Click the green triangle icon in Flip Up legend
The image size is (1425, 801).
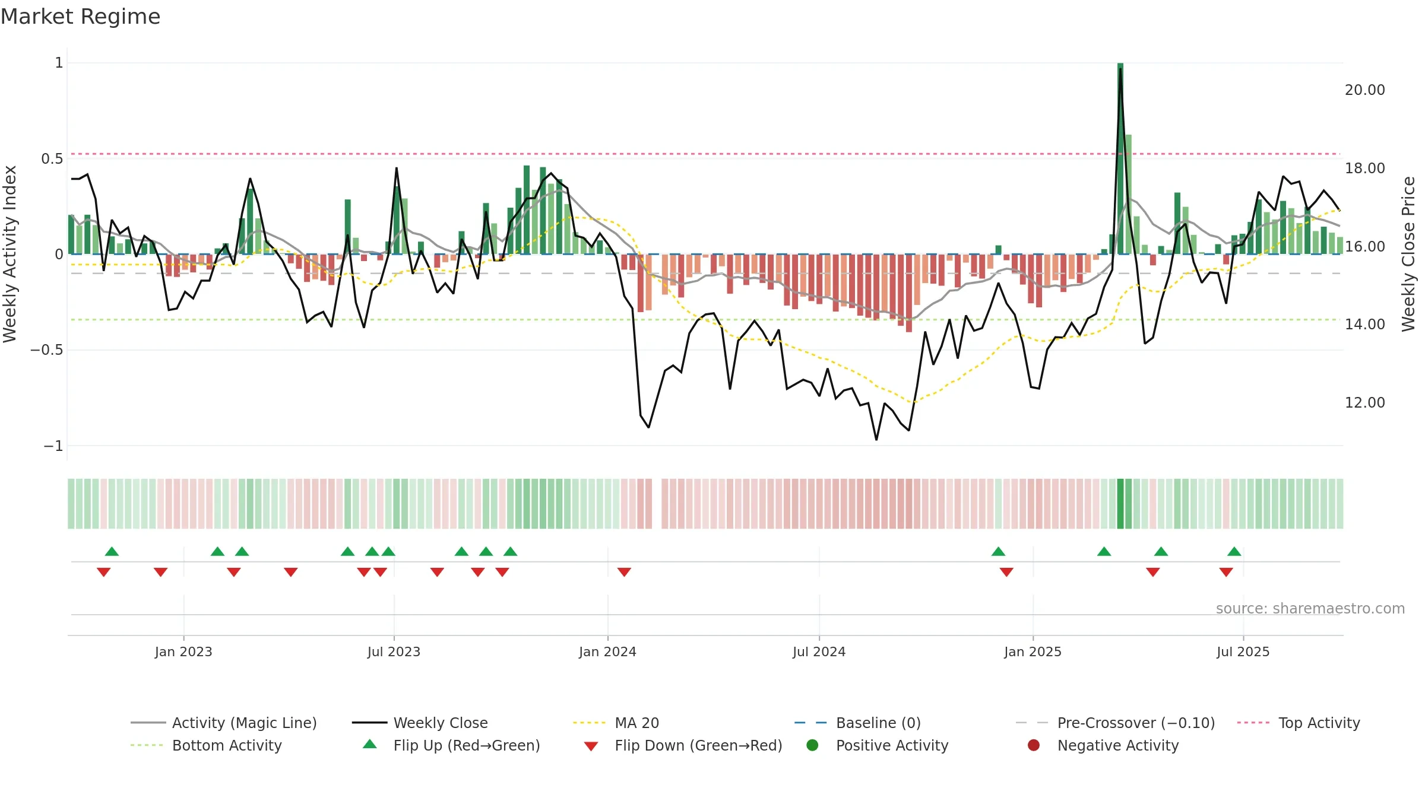pyautogui.click(x=370, y=744)
